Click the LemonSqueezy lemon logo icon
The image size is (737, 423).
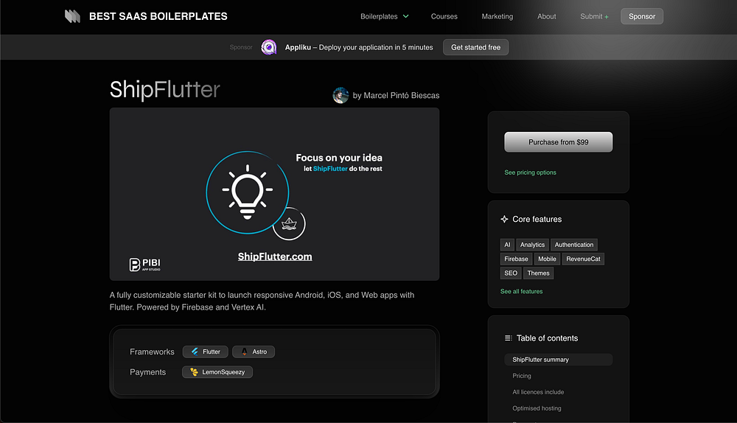pyautogui.click(x=194, y=371)
